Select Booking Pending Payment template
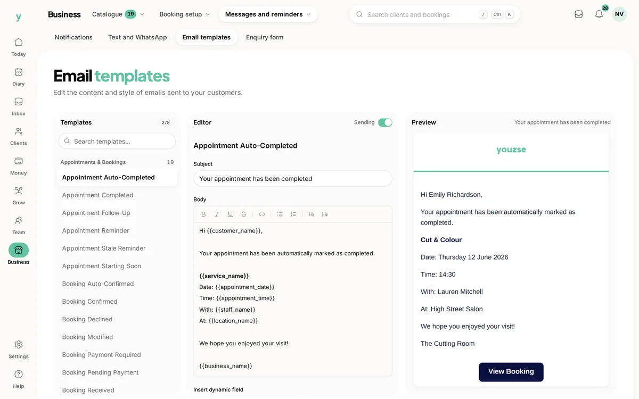639x399 pixels. (x=117, y=372)
